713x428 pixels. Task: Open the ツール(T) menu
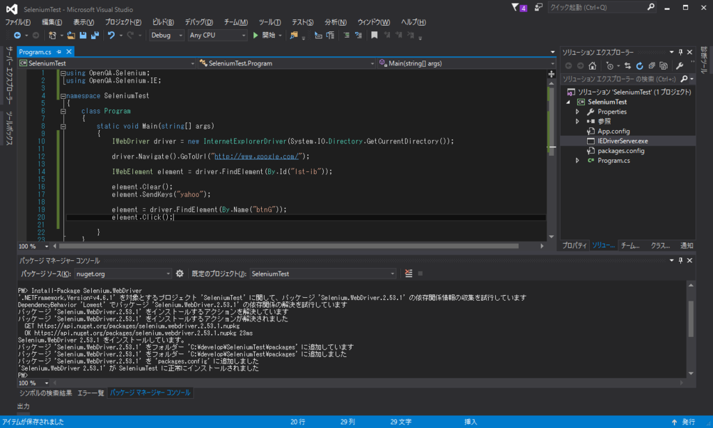[x=269, y=22]
